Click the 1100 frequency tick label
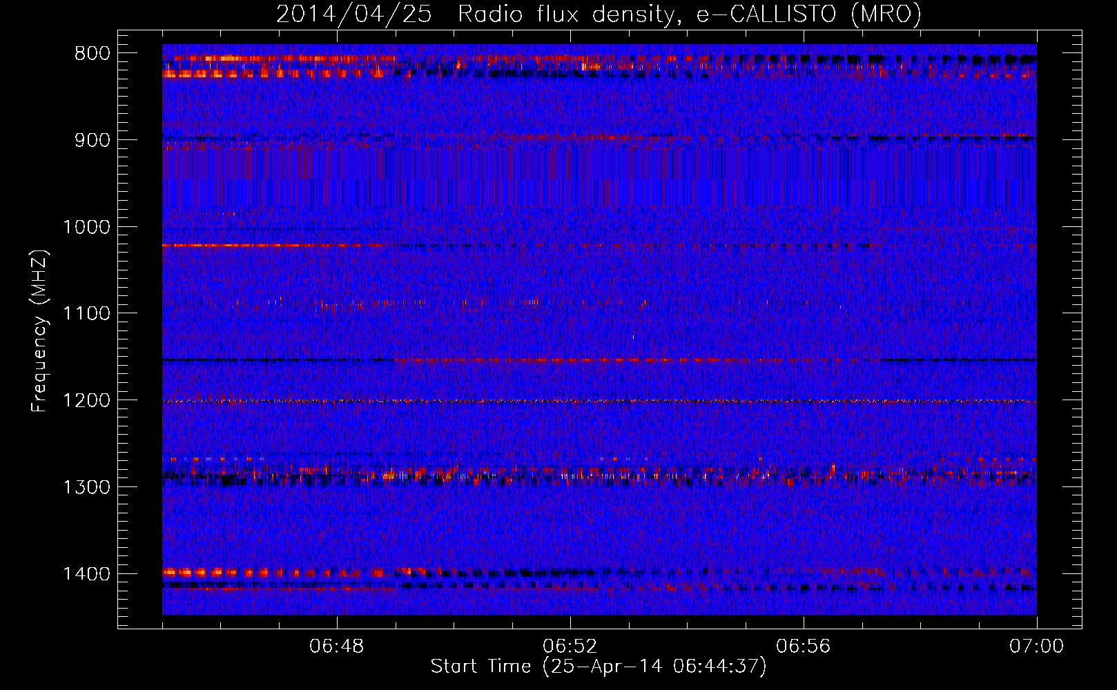This screenshot has height=690, width=1117. pos(86,314)
